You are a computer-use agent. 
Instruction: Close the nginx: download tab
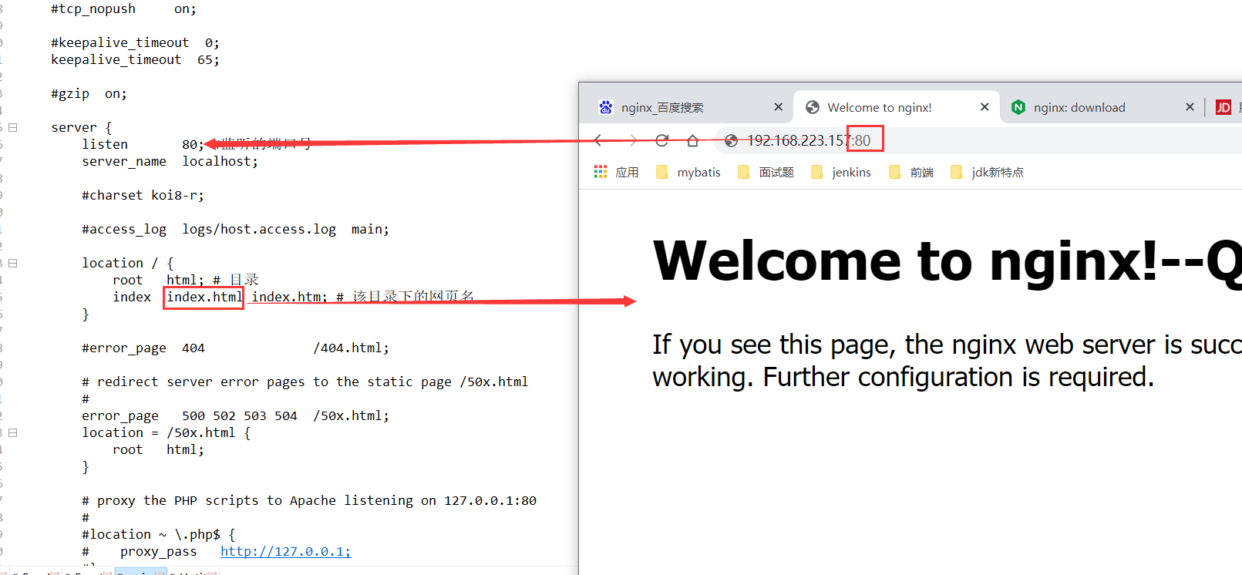[1190, 107]
